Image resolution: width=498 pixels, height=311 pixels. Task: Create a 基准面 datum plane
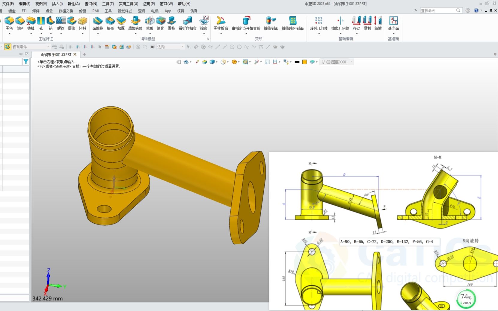pyautogui.click(x=393, y=24)
